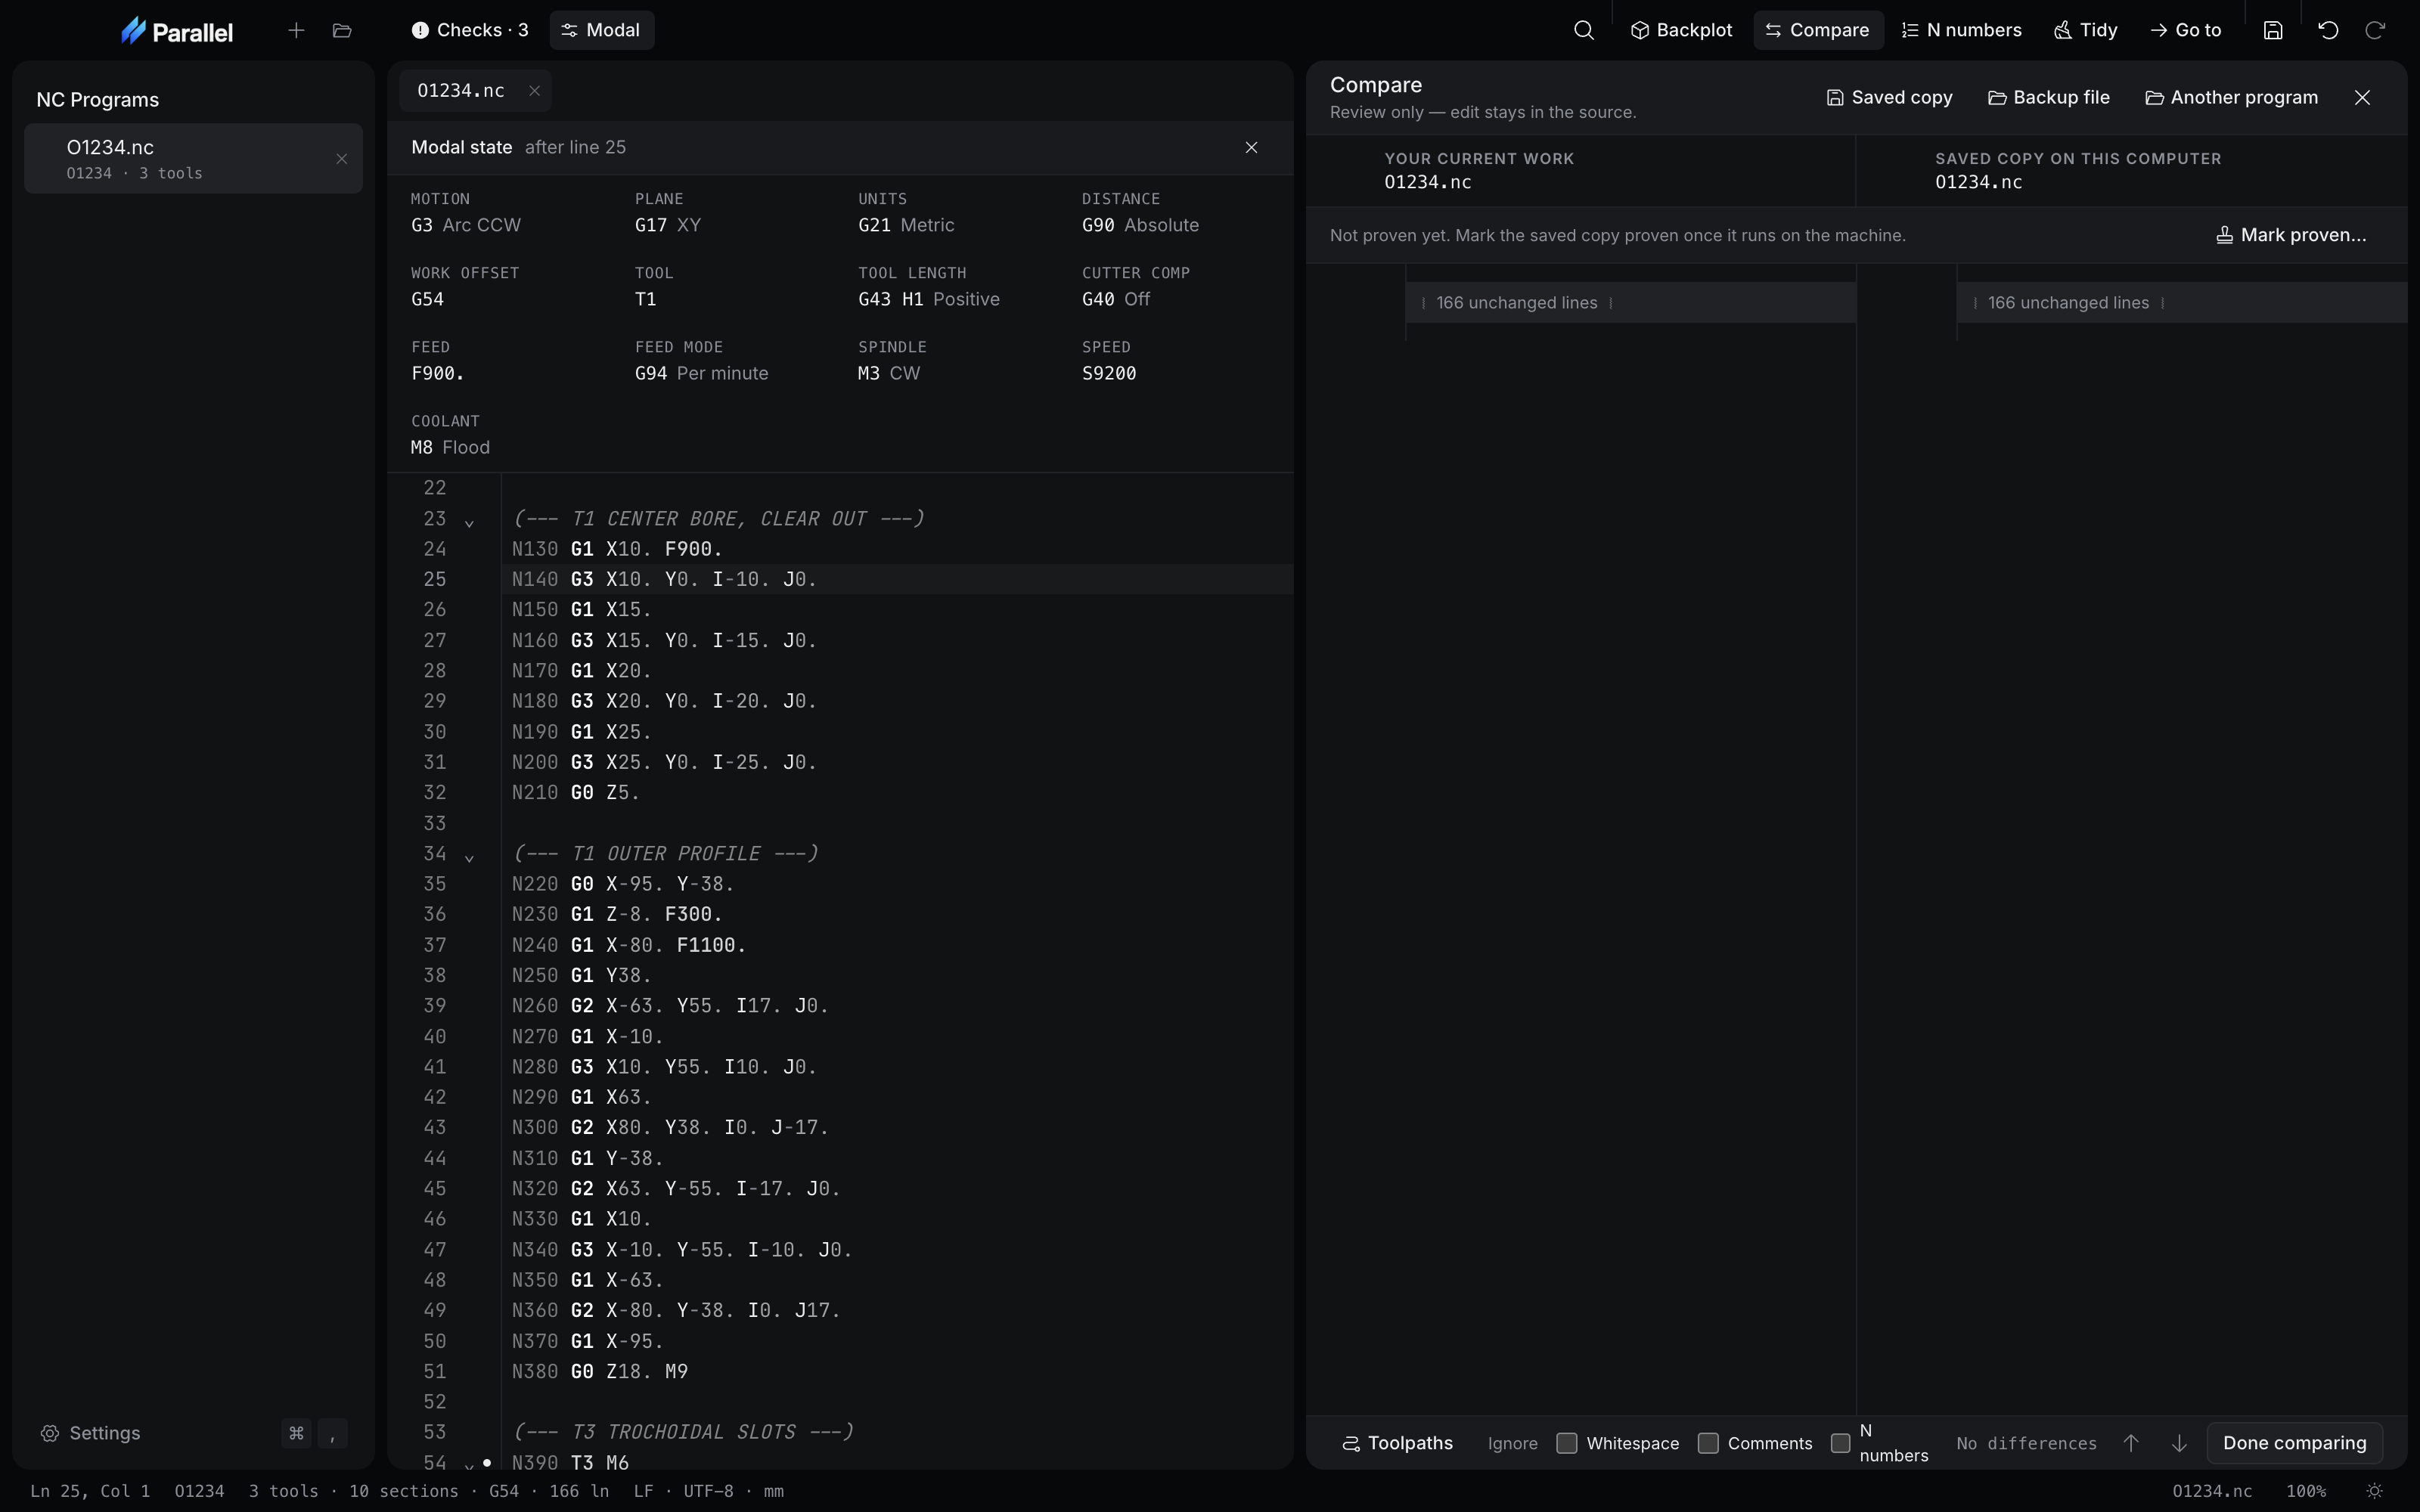Screen dimensions: 2420x1512
Task: Select O1234.nc in NC Programs list
Action: (193, 158)
